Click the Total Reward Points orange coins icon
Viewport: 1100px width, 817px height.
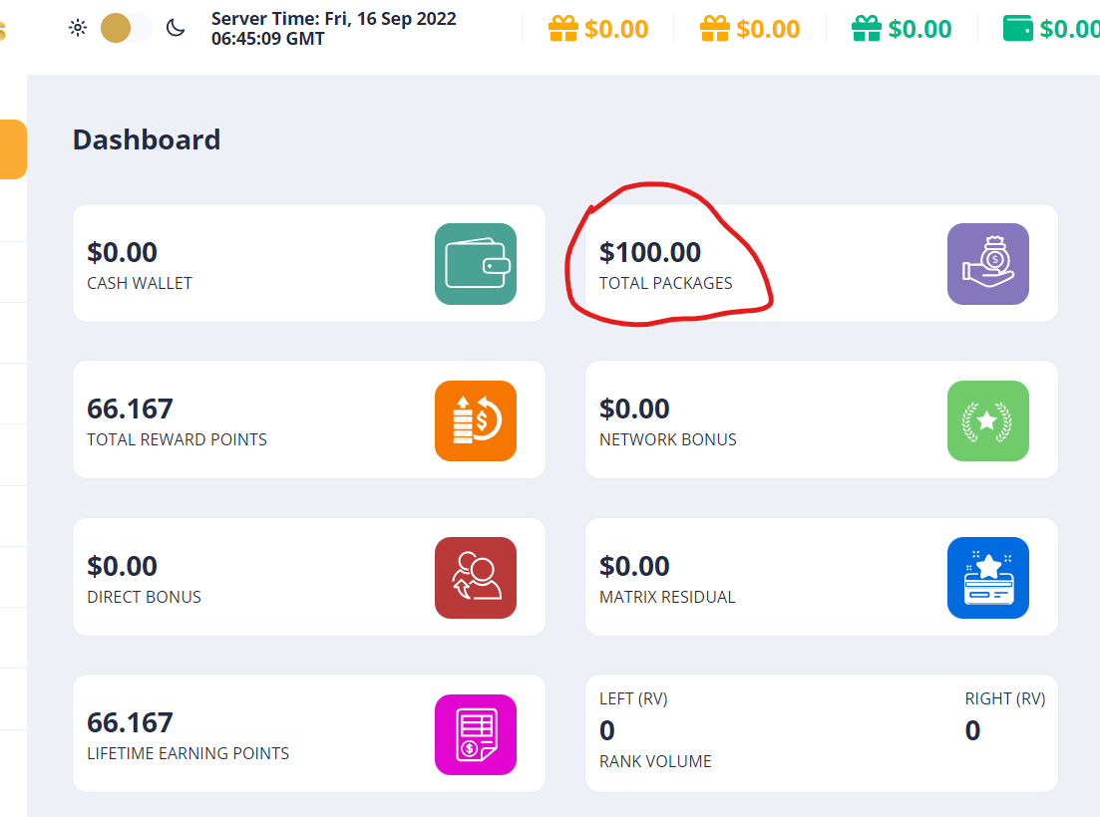pyautogui.click(x=476, y=420)
